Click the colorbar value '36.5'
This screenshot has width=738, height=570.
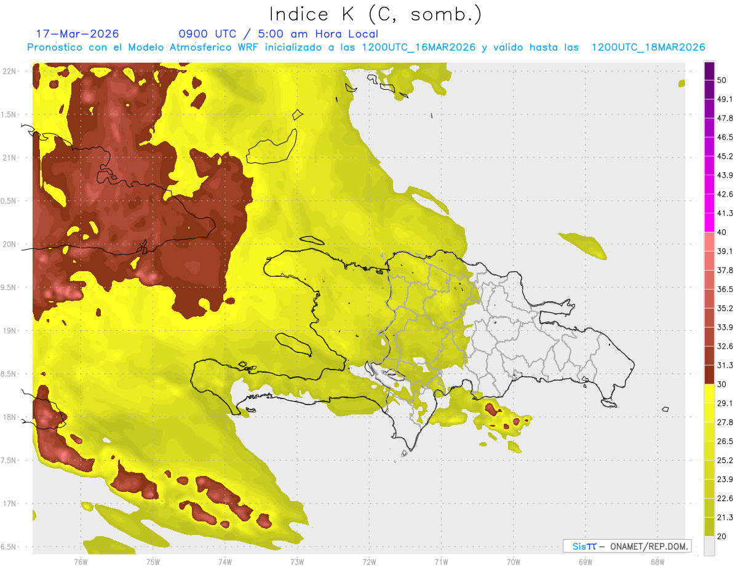[x=725, y=289]
